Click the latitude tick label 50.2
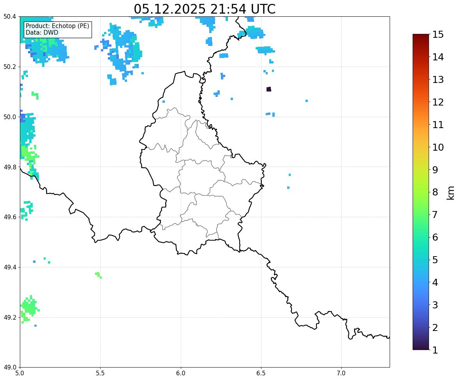 (10, 67)
